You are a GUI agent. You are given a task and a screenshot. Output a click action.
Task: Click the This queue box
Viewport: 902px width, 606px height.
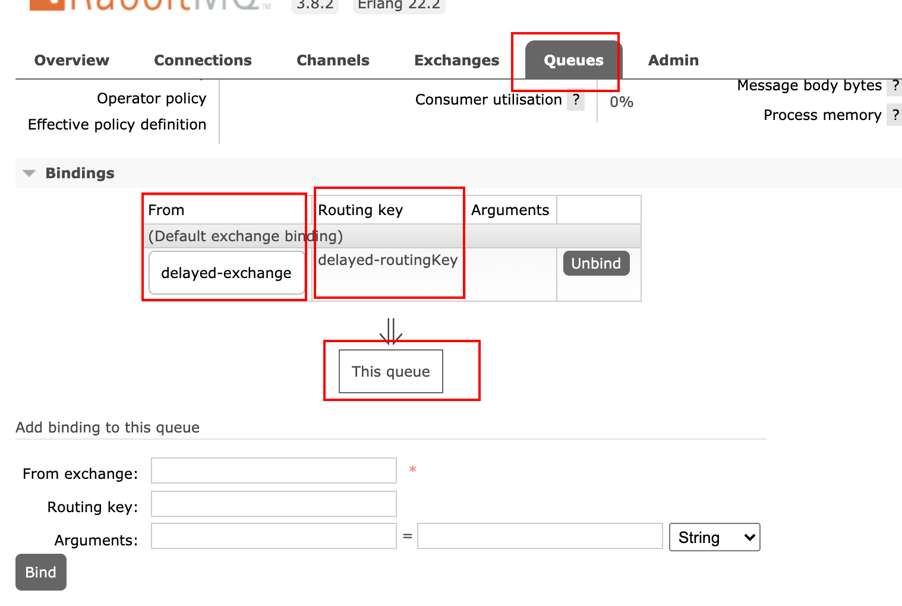tap(391, 371)
